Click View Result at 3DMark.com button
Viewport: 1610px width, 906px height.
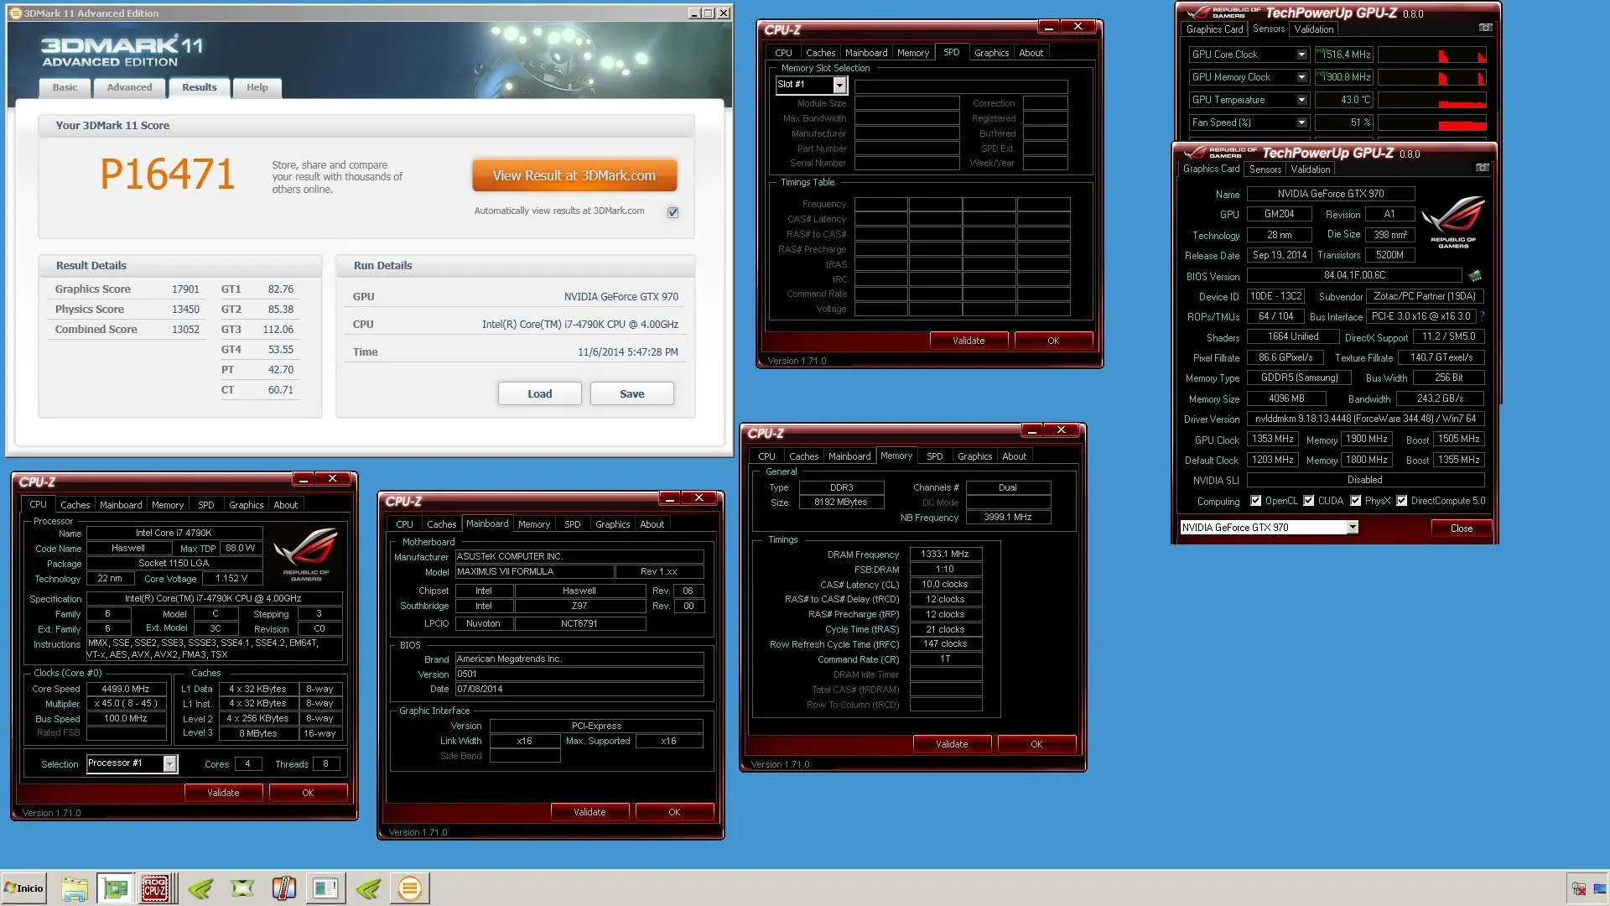pos(574,175)
